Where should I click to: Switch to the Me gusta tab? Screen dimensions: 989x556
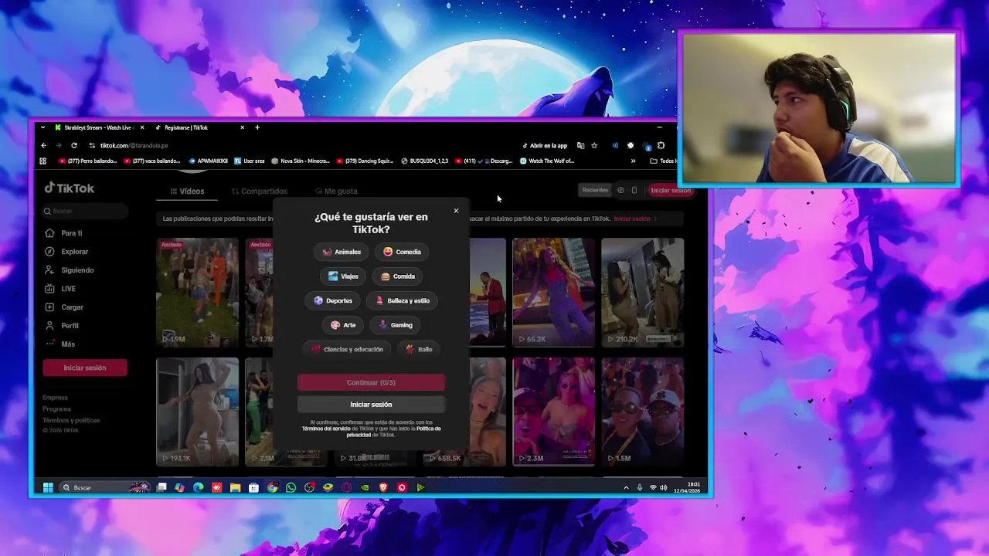click(337, 192)
